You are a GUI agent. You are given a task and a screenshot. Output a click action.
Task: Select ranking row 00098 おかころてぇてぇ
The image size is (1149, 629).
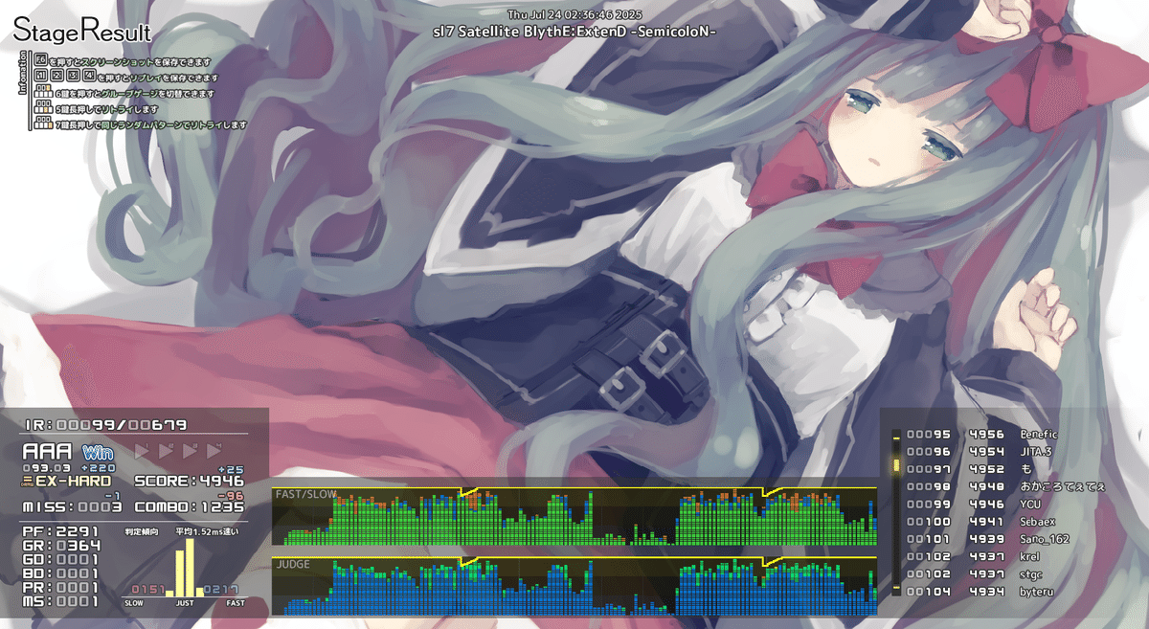[1005, 486]
